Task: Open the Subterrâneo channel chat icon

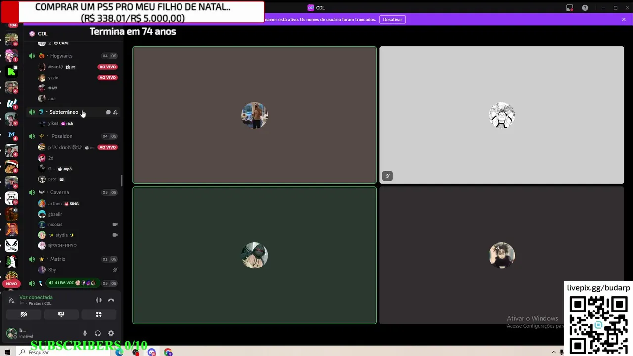Action: 108,112
